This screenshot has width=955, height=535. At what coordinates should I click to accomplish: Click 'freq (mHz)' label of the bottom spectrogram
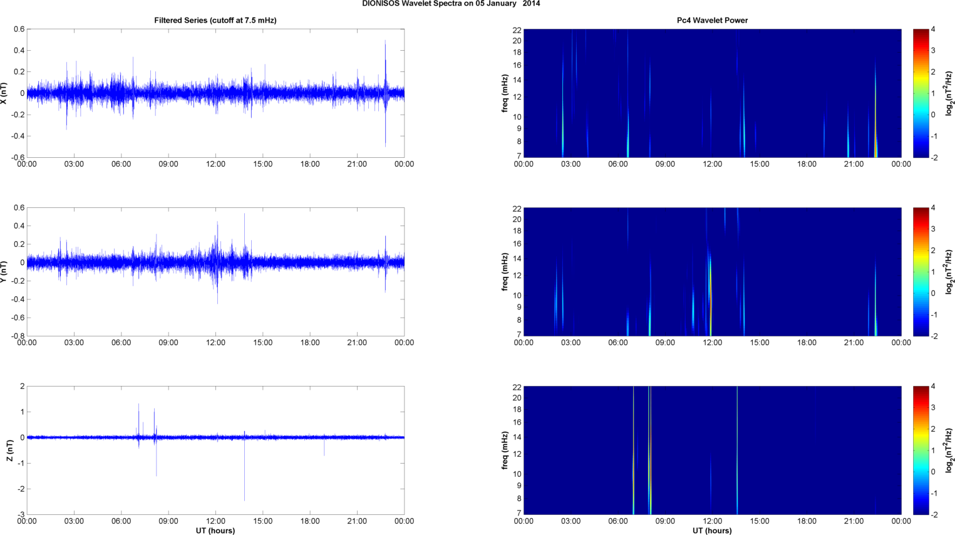coord(505,450)
